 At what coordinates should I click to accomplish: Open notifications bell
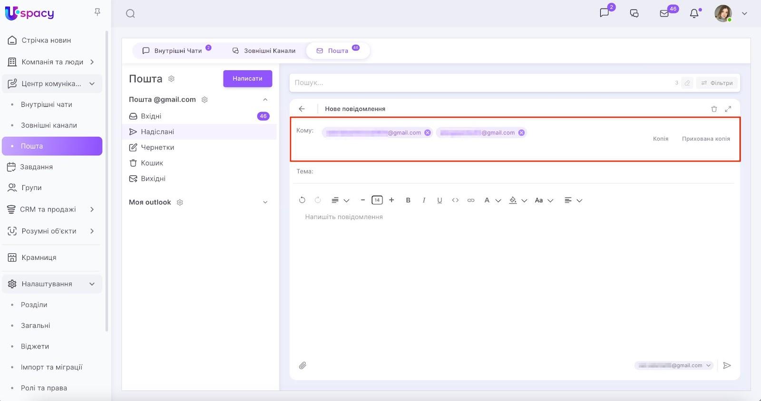click(x=694, y=13)
